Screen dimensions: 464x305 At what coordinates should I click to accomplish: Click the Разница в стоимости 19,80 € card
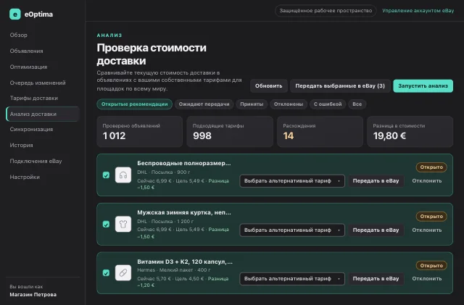(x=410, y=132)
